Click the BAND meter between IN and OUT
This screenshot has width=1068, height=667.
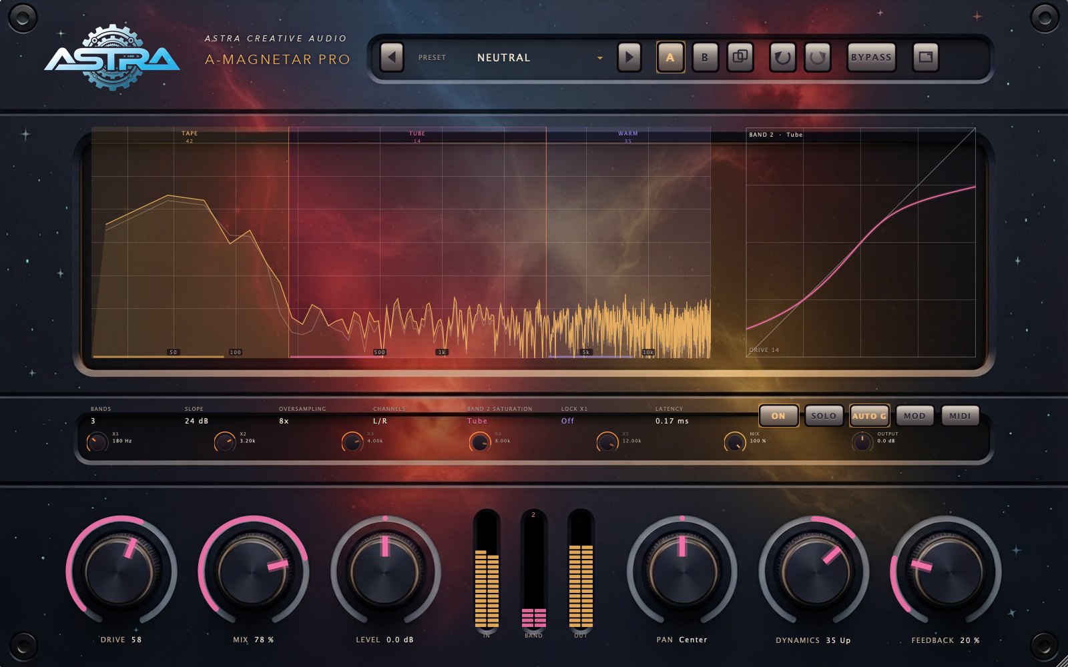coord(533,570)
